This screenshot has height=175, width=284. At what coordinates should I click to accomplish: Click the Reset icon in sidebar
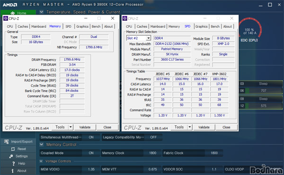click(x=13, y=149)
